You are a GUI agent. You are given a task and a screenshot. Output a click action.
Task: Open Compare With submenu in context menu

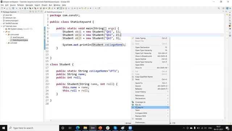click(x=150, y=113)
